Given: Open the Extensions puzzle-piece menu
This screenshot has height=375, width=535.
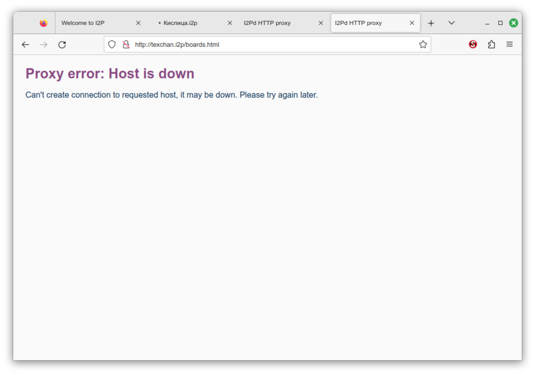Looking at the screenshot, I should point(491,45).
